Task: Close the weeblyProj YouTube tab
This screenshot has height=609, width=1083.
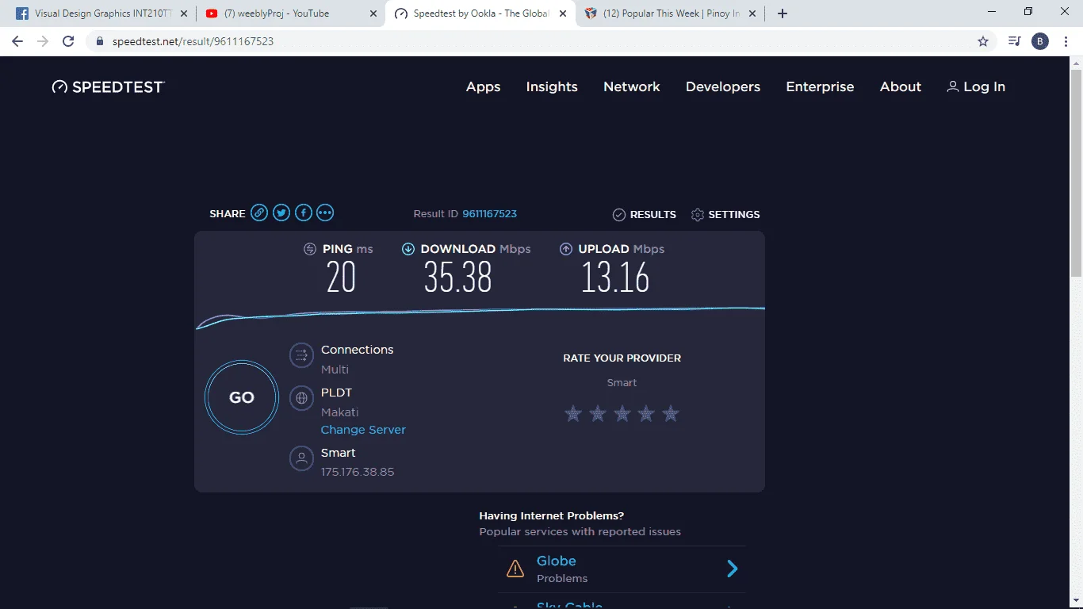Action: point(373,13)
